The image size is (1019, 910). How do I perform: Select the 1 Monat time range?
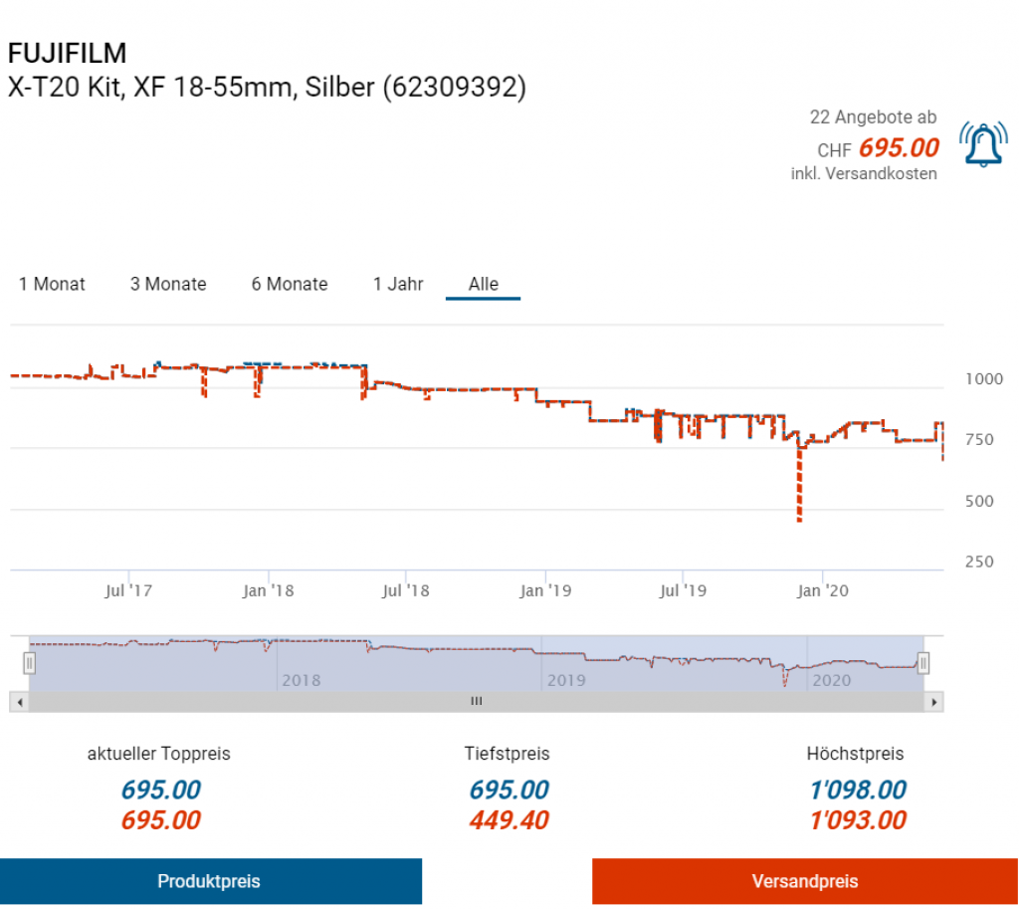[x=52, y=284]
